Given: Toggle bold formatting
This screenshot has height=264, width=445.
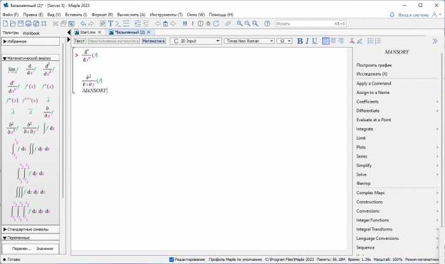Looking at the screenshot, I should (x=299, y=41).
